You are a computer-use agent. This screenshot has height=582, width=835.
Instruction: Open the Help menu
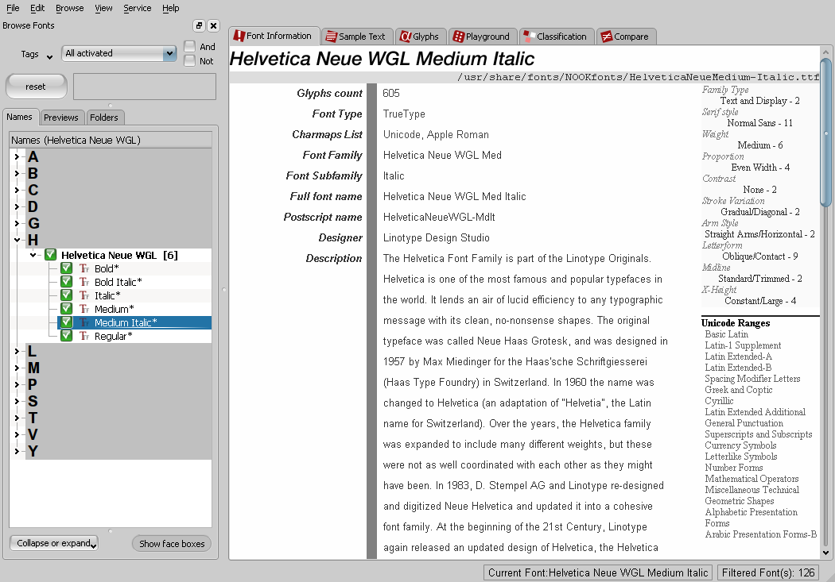[170, 8]
